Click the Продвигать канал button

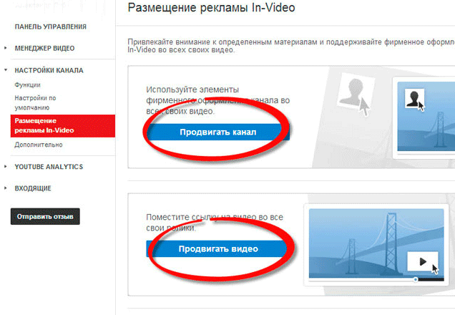pyautogui.click(x=218, y=132)
